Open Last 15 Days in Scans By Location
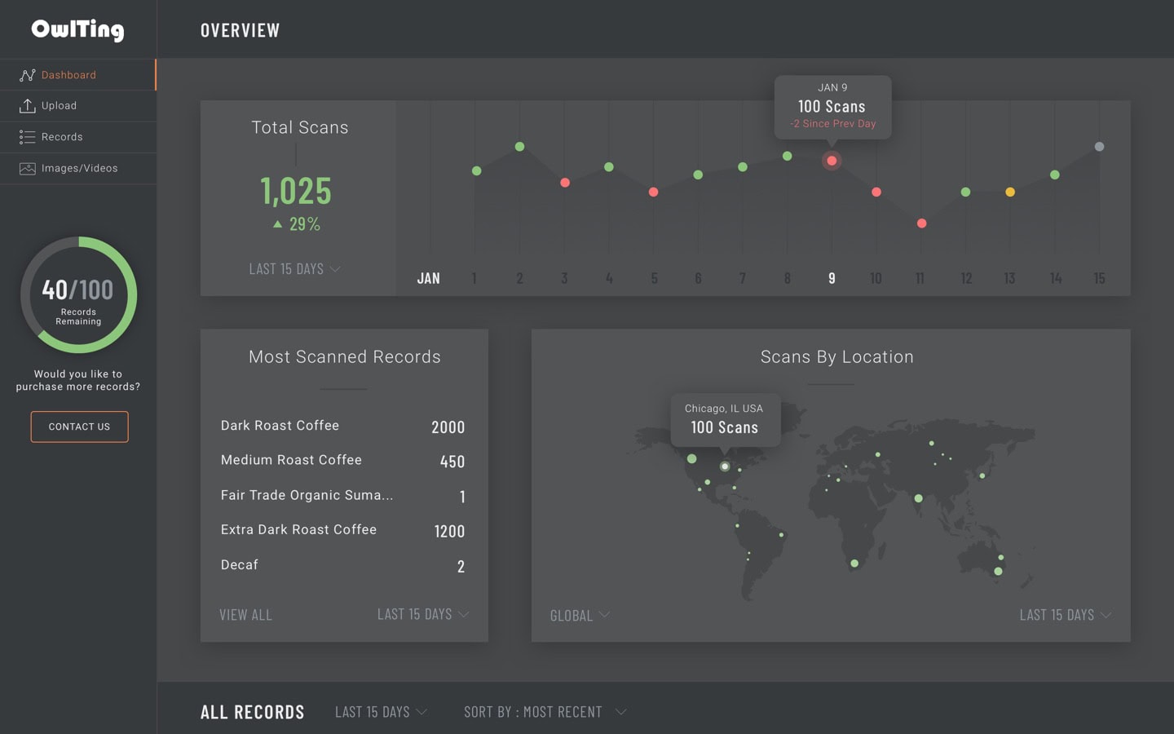 (x=1065, y=615)
